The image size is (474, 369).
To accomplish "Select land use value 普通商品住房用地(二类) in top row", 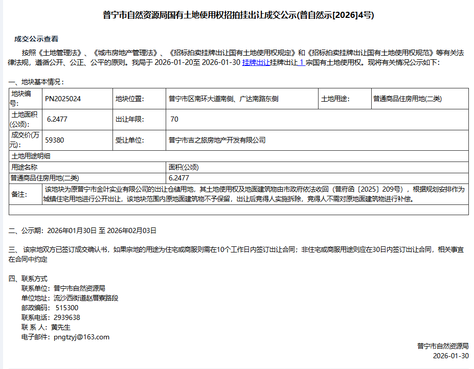I will [408, 99].
